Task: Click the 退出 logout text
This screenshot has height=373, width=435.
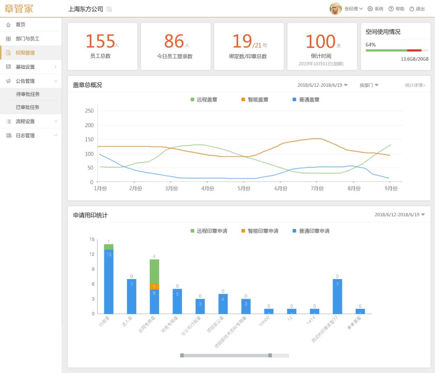Action: click(420, 9)
